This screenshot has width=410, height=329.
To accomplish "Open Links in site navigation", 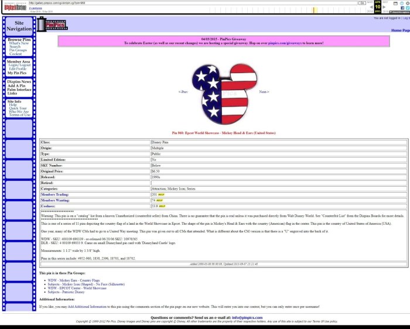I will coord(12,93).
